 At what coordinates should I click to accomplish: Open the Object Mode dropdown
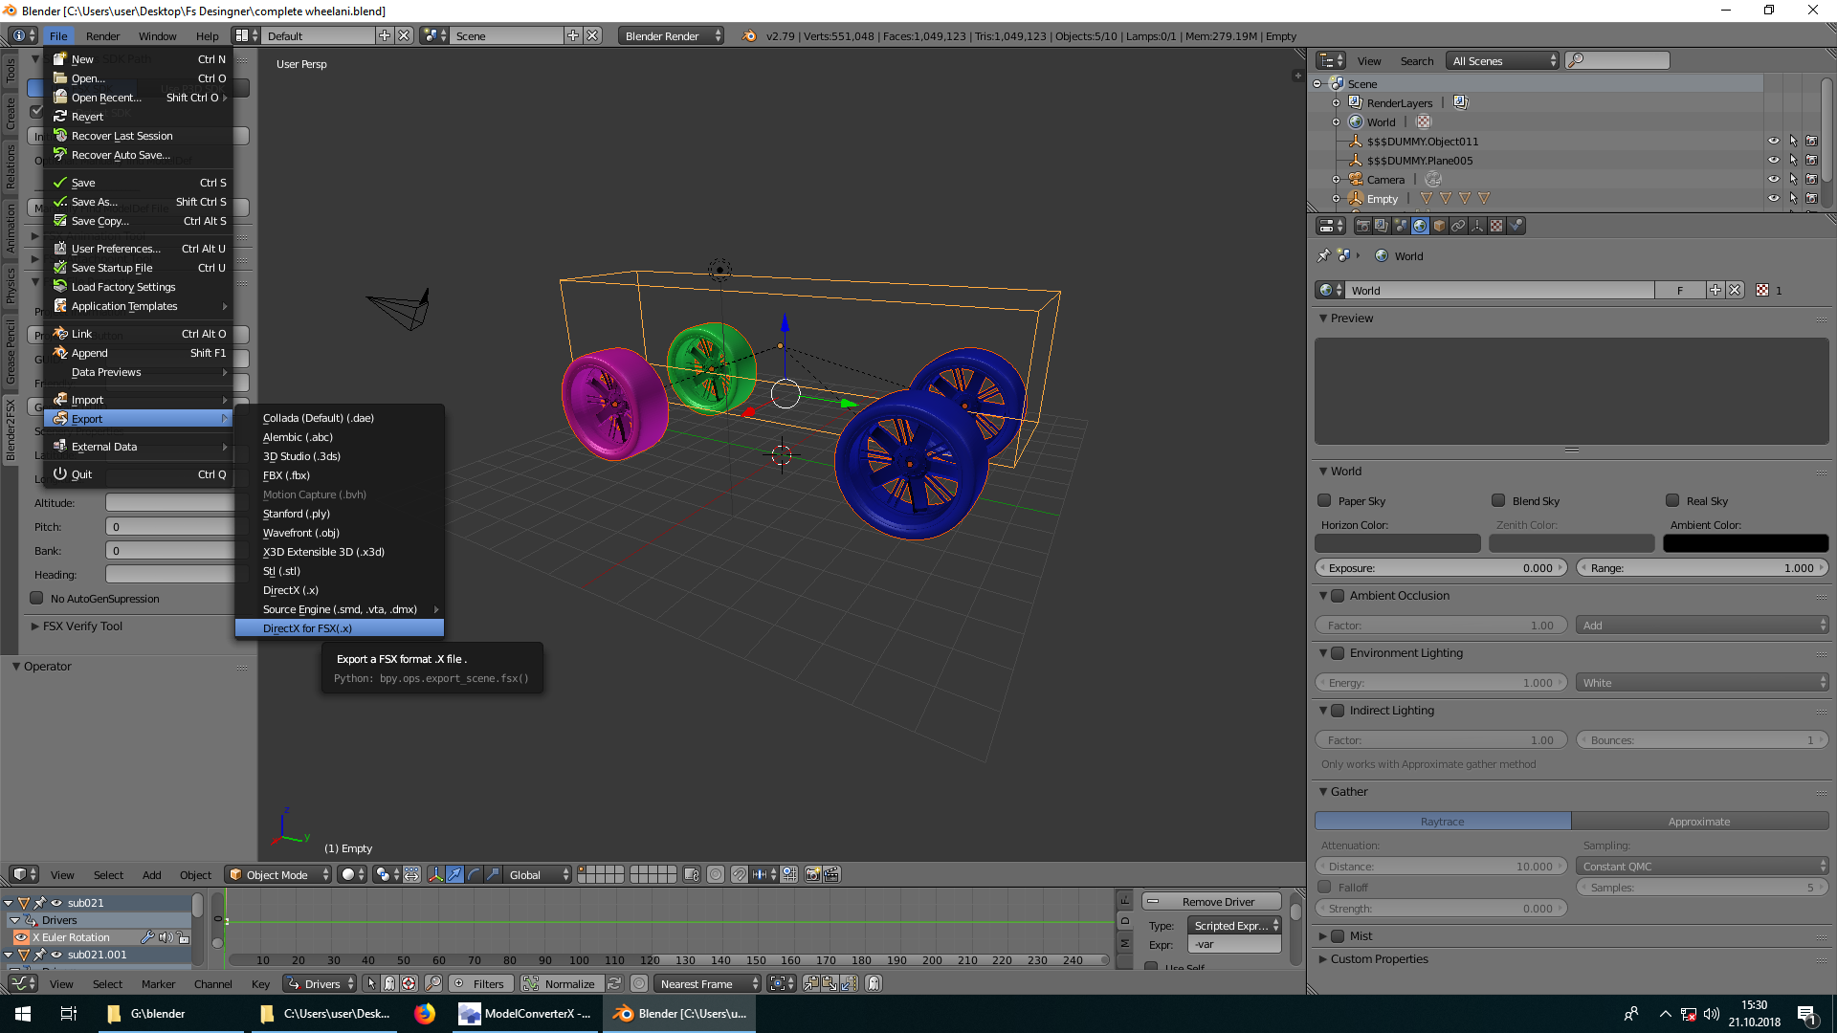tap(277, 874)
